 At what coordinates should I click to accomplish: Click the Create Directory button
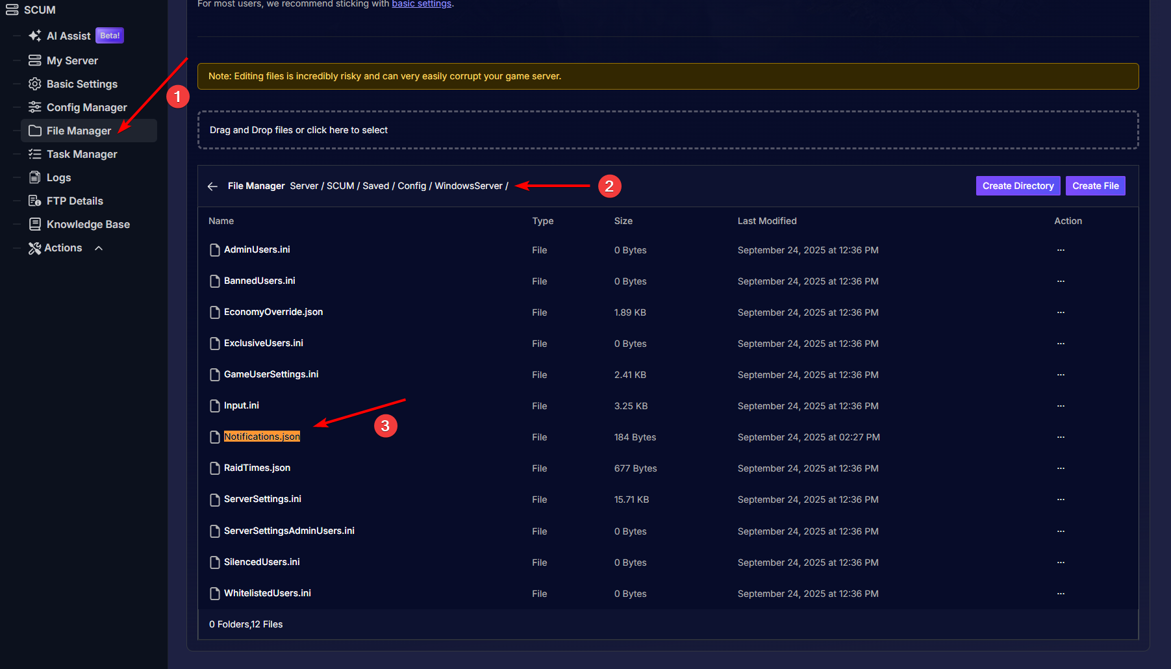[1018, 186]
